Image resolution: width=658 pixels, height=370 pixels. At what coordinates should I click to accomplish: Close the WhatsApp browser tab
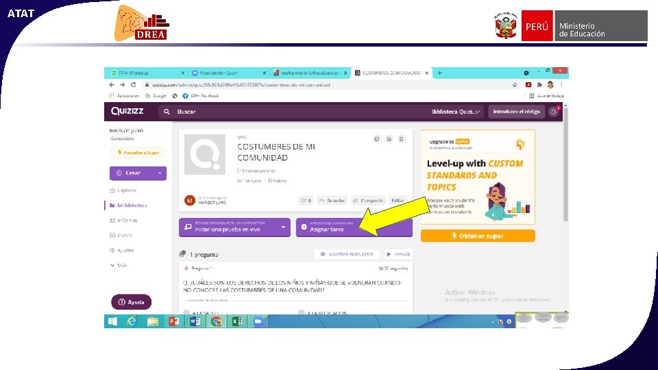click(183, 73)
